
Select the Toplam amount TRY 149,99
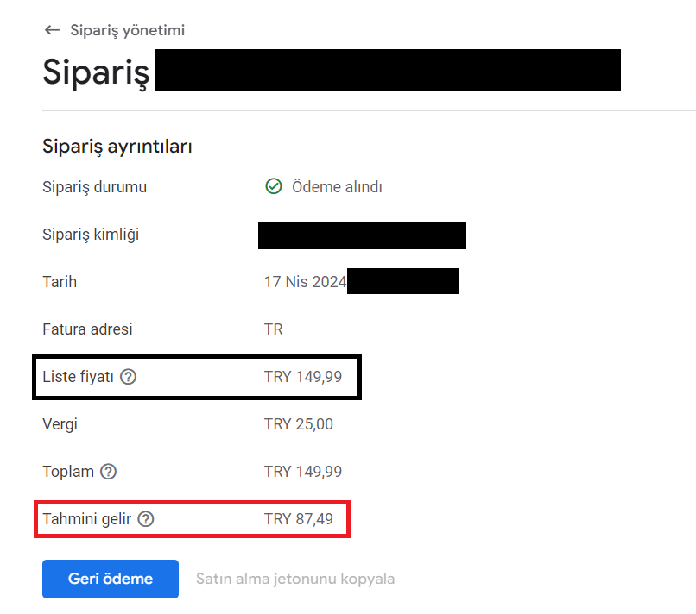[303, 472]
